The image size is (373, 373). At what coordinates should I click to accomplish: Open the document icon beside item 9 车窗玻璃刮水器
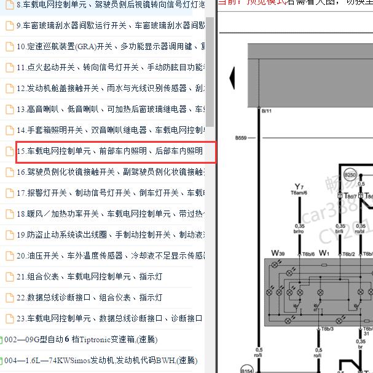point(9,26)
